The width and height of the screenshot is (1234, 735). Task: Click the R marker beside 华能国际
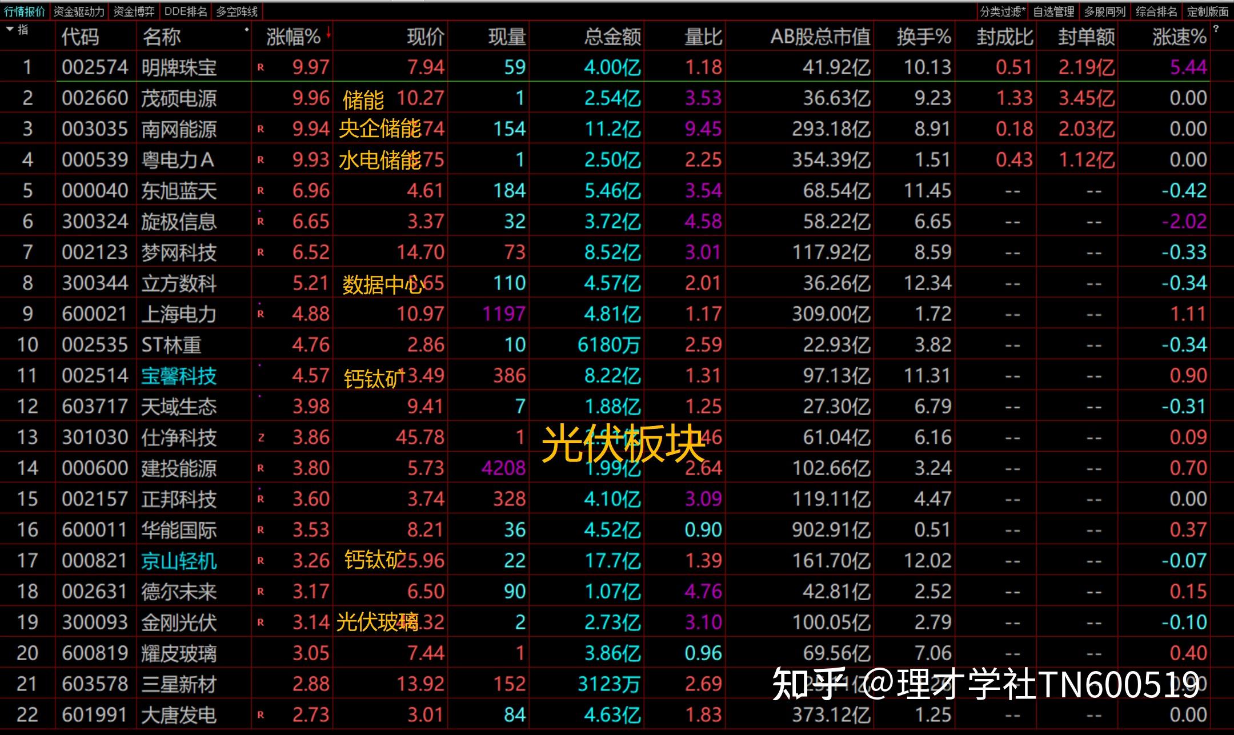tap(261, 530)
